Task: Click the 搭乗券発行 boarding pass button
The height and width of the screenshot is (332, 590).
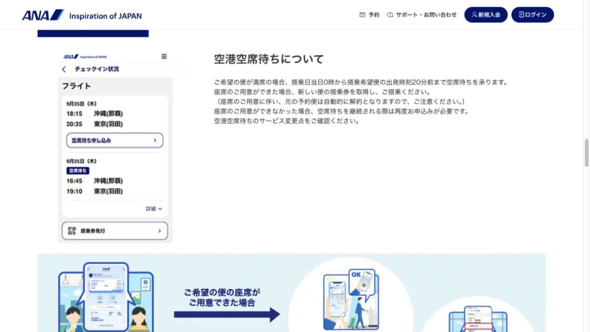Action: [115, 231]
